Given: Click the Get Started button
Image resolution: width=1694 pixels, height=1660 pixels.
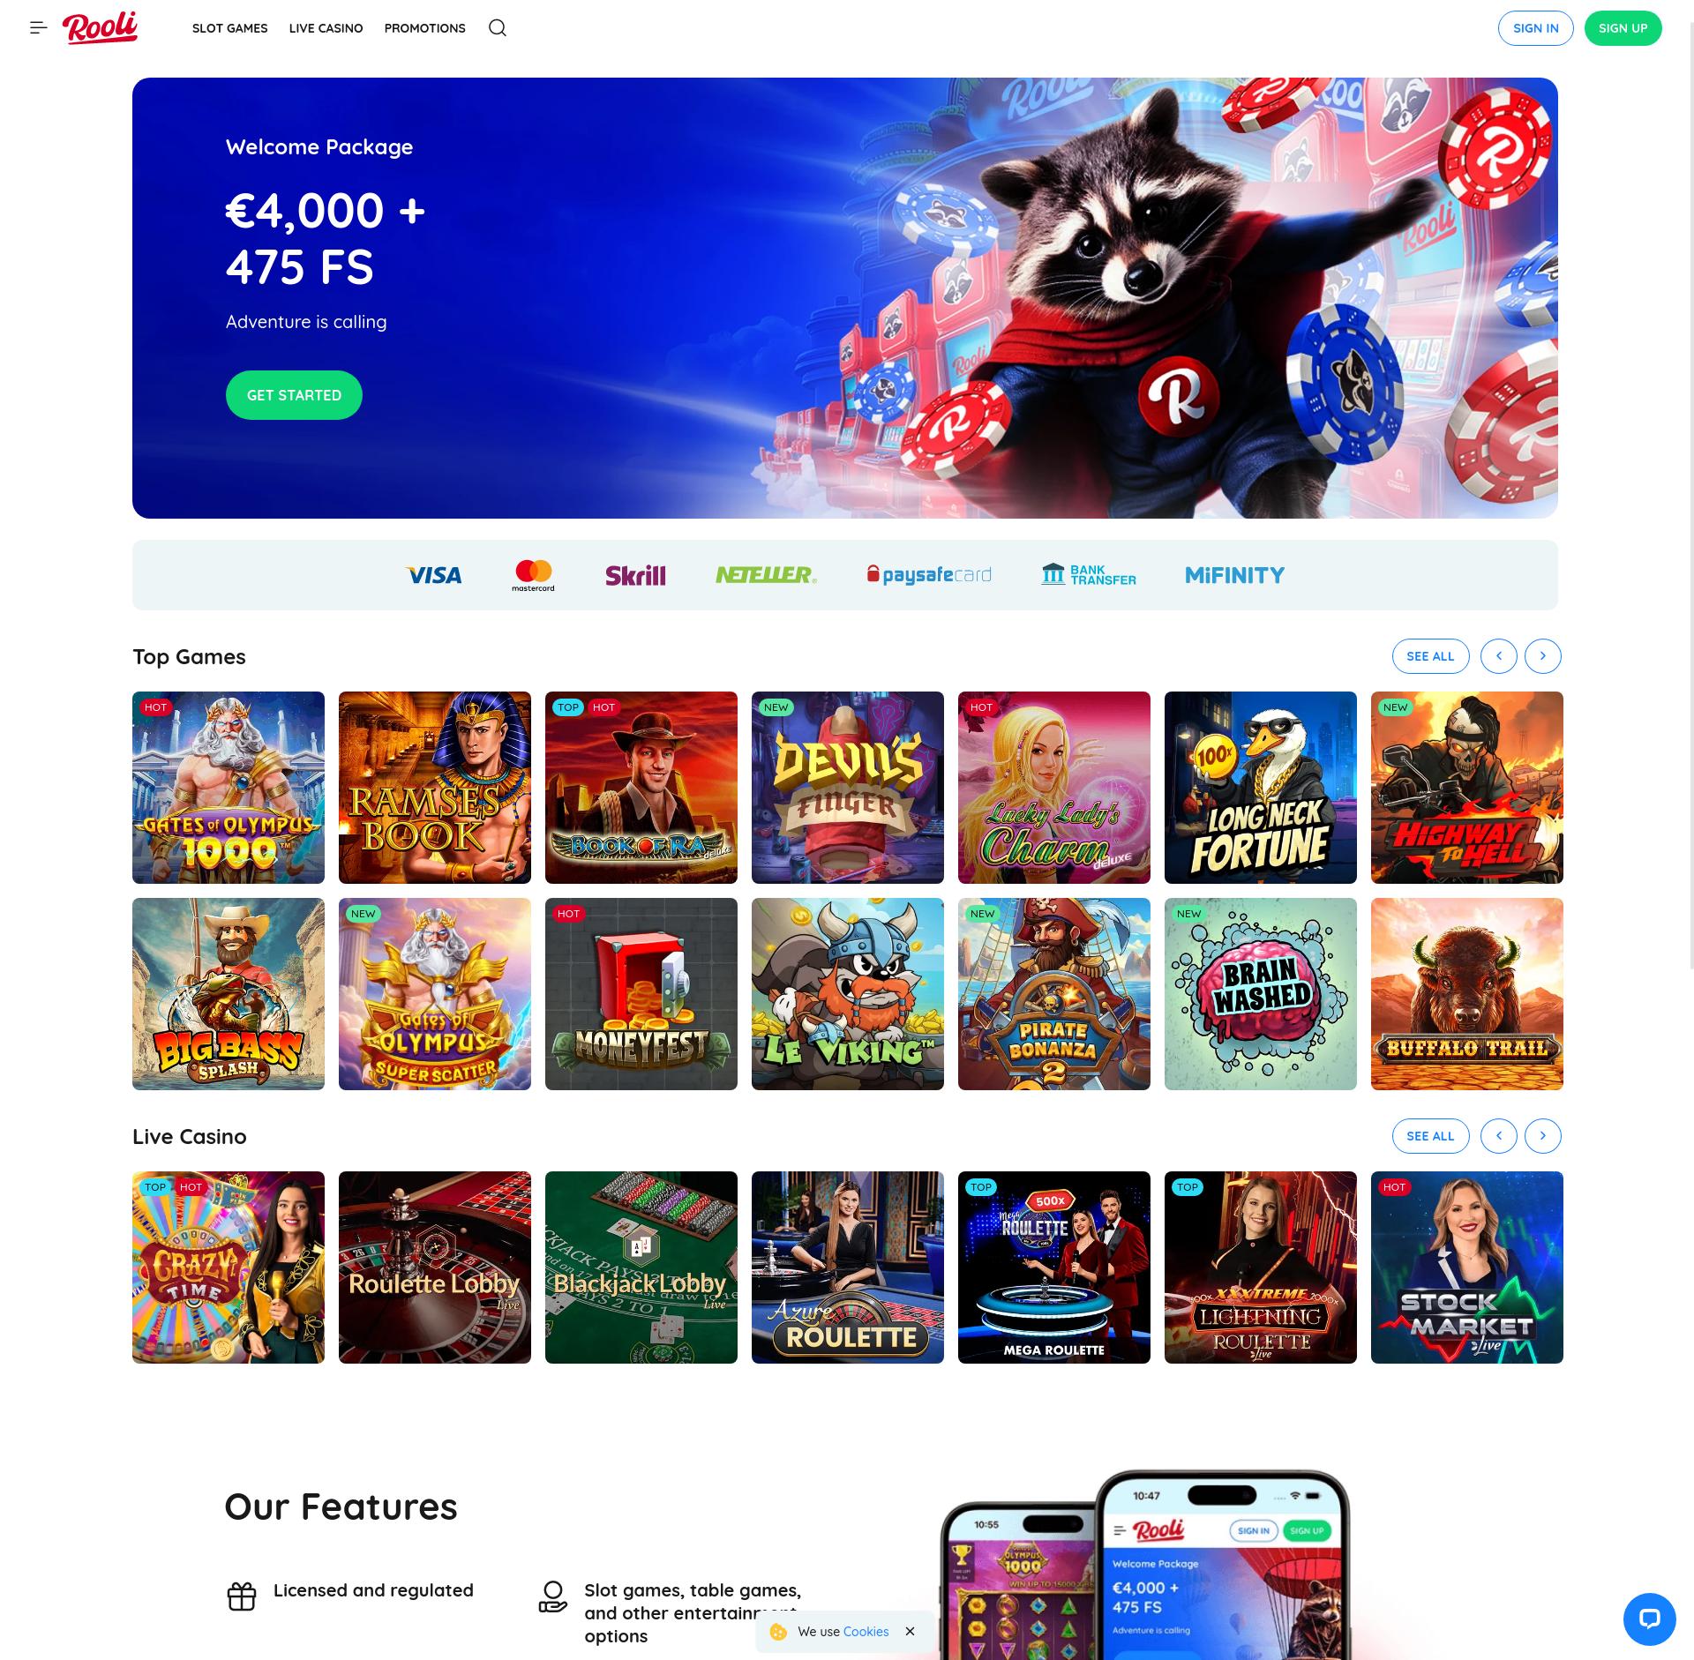Looking at the screenshot, I should [294, 395].
